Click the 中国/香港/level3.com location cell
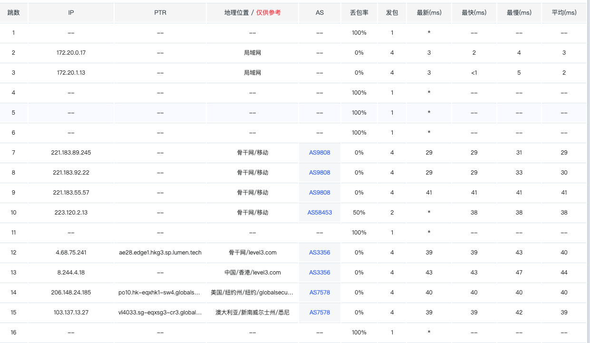Screen dimensions: 590x343 pyautogui.click(x=252, y=273)
